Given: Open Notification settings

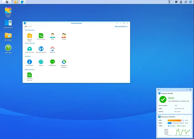Looking at the screenshot, I should [52, 63].
